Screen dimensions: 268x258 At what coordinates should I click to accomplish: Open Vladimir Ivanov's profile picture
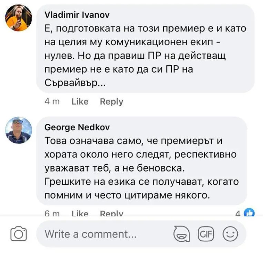19,18
